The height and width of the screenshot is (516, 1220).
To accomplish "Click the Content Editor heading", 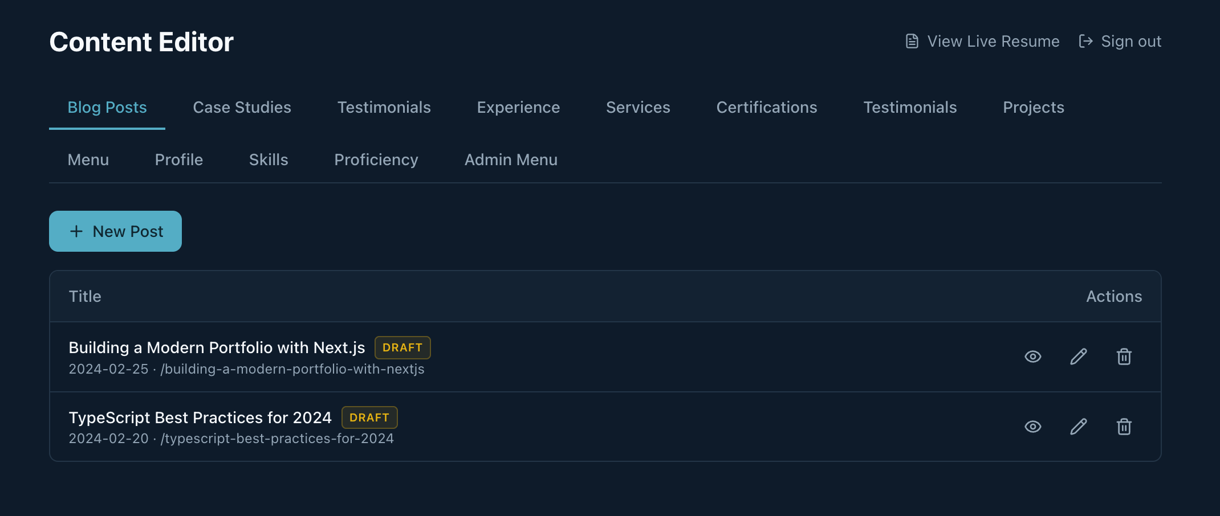I will [141, 42].
